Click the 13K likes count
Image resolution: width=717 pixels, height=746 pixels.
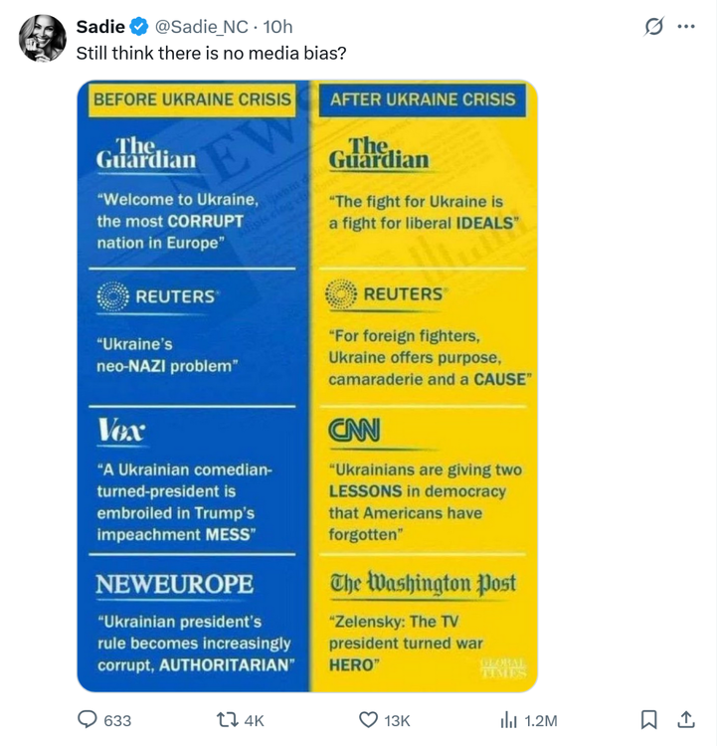398,720
